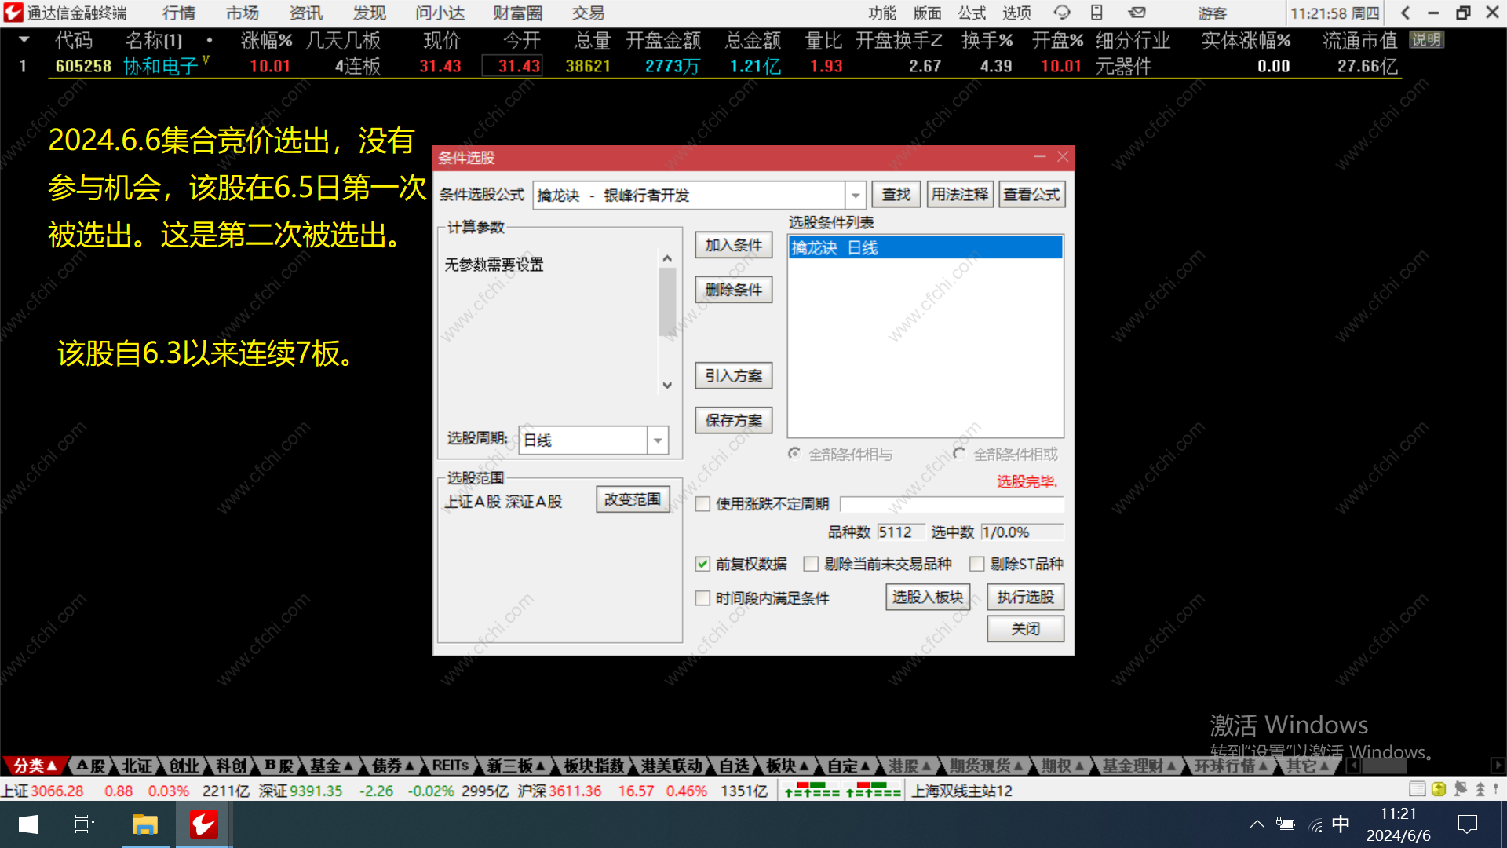Screen dimensions: 1507x848
Task: Click the 执行选股 button
Action: point(1025,598)
